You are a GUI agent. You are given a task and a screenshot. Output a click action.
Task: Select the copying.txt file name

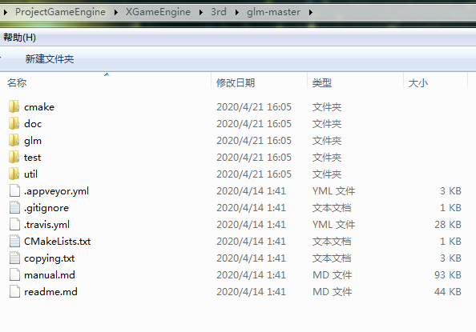(x=49, y=258)
